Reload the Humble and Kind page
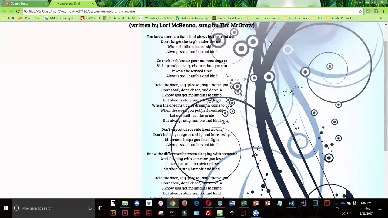Image resolution: width=388 pixels, height=218 pixels. pos(18,11)
